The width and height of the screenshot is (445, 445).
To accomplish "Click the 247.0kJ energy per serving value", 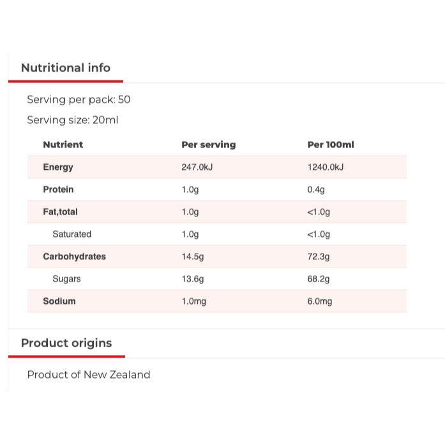I will [197, 167].
